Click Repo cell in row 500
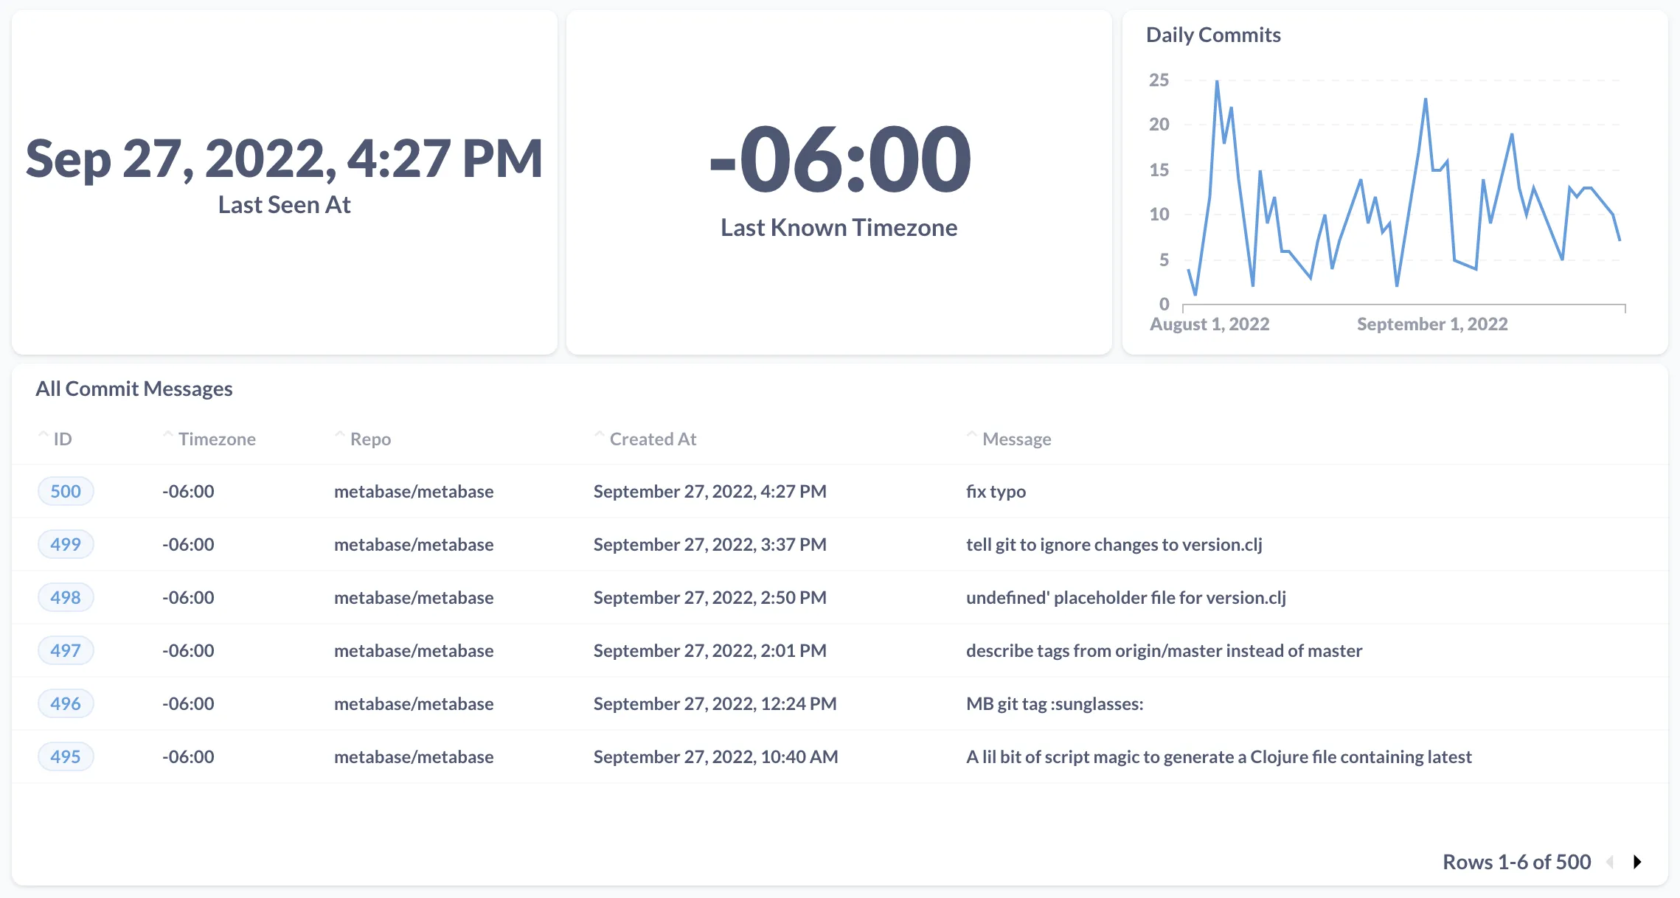Viewport: 1680px width, 898px height. [414, 491]
